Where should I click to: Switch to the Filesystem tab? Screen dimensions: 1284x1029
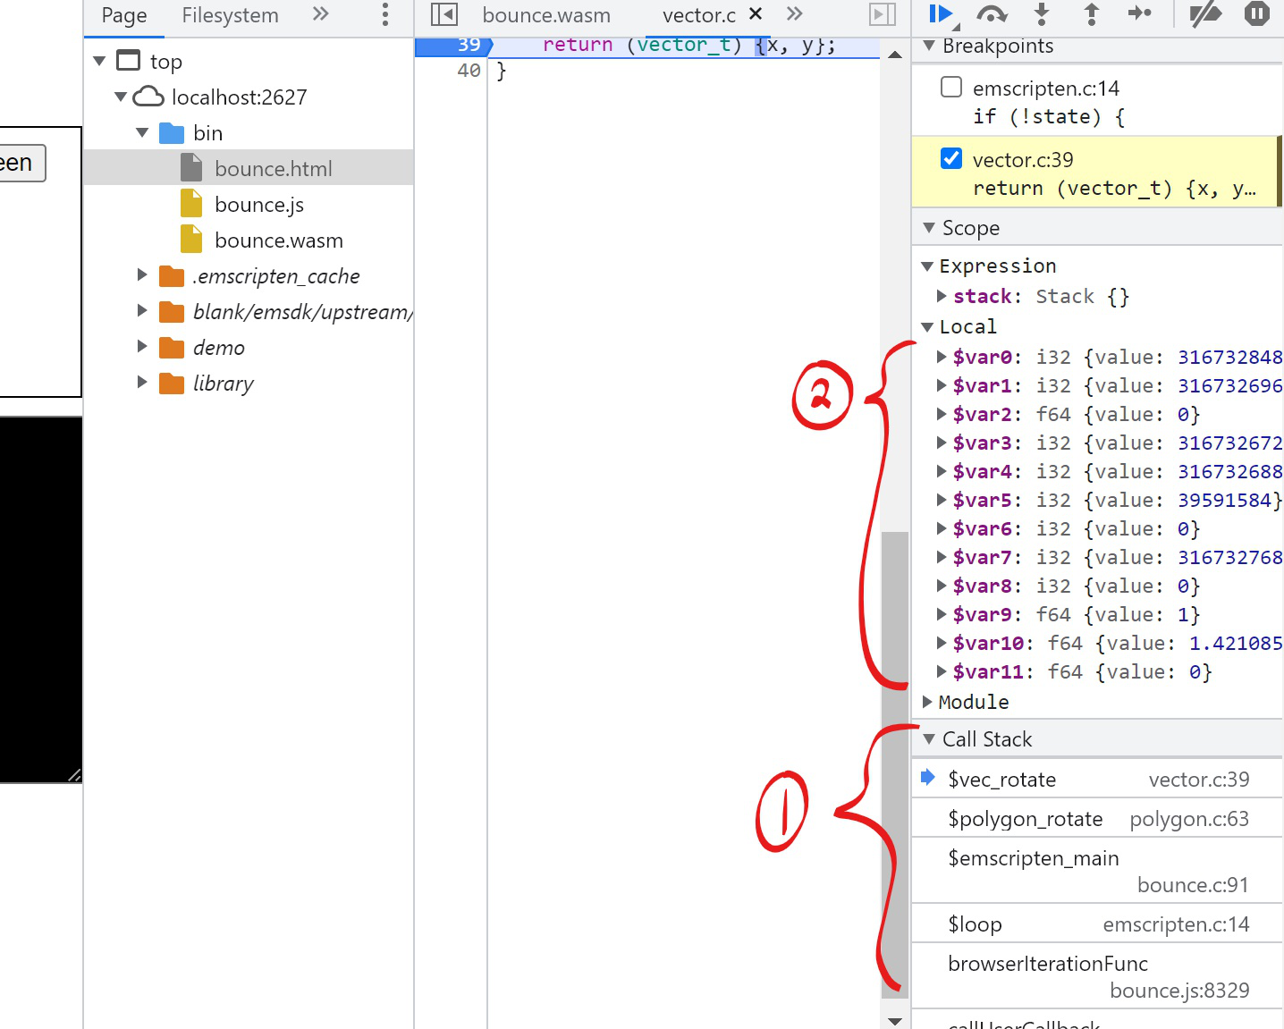point(230,15)
